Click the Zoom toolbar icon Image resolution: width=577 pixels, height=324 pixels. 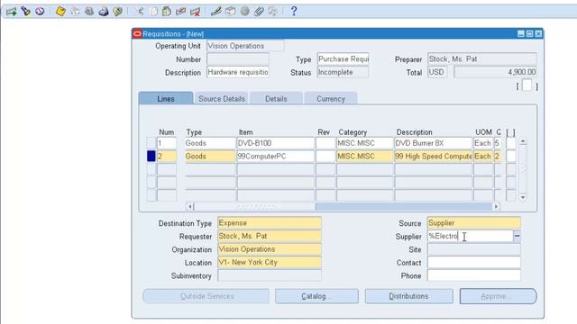click(x=231, y=12)
